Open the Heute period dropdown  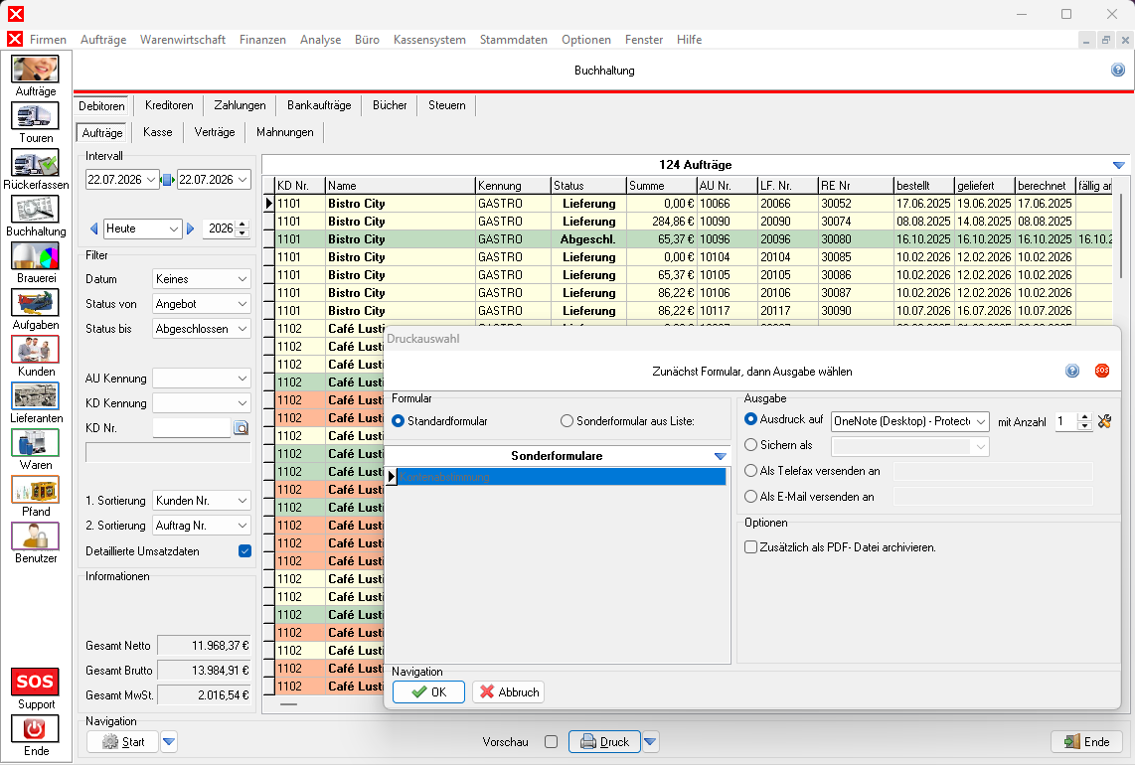click(x=174, y=229)
